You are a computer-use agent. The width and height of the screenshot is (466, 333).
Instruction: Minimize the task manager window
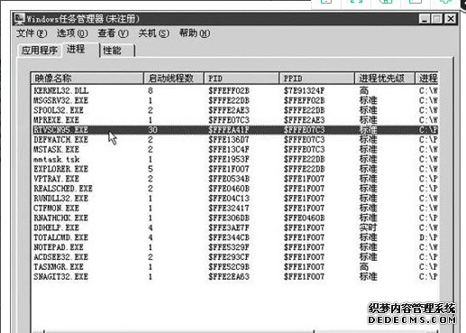[425, 19]
